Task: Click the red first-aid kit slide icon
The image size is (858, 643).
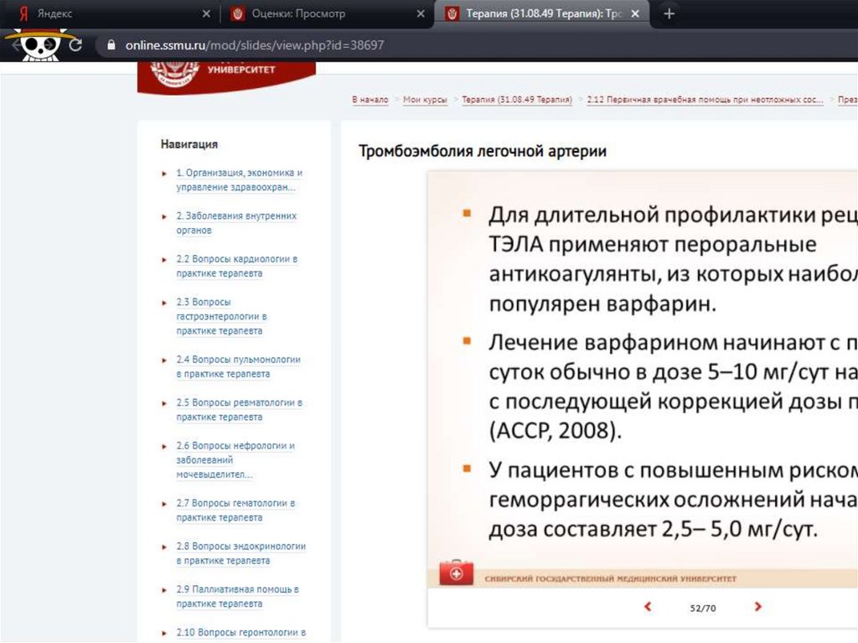Action: click(x=456, y=573)
